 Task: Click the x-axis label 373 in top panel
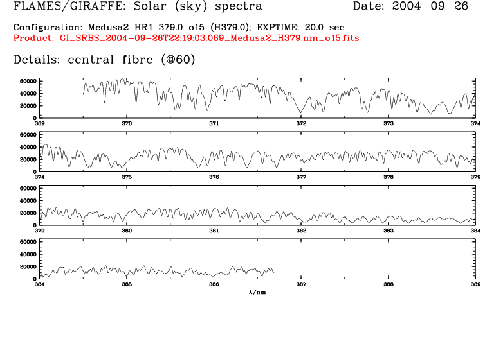pyautogui.click(x=388, y=123)
